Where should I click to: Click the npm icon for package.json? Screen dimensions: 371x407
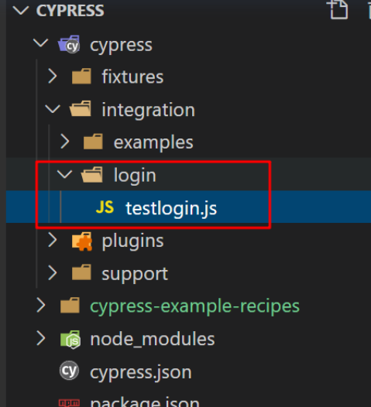point(69,403)
